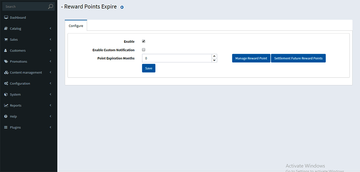Click the Sales shopping cart icon
The width and height of the screenshot is (360, 172).
tap(6, 39)
